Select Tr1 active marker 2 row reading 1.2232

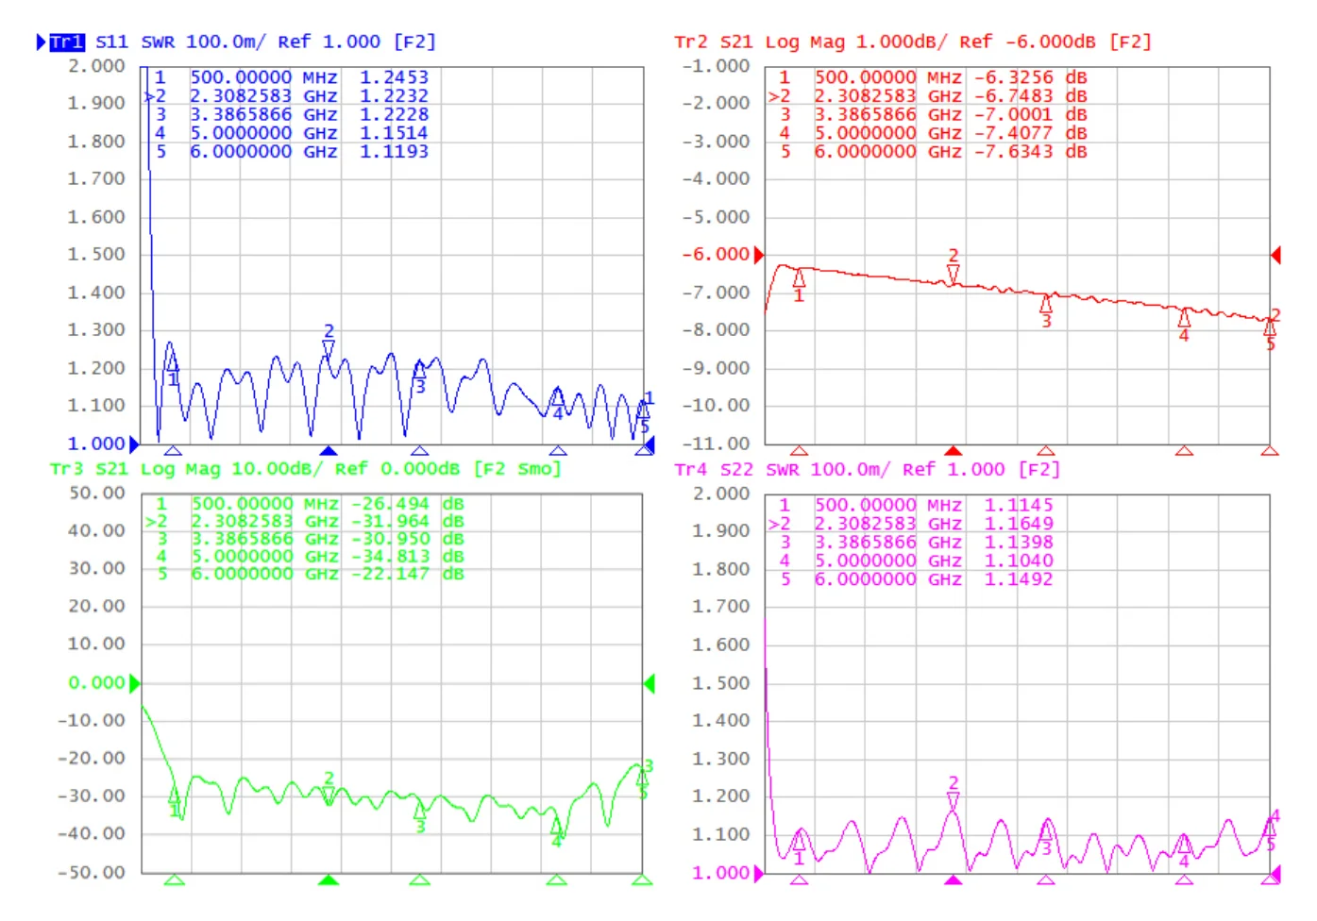click(x=286, y=96)
